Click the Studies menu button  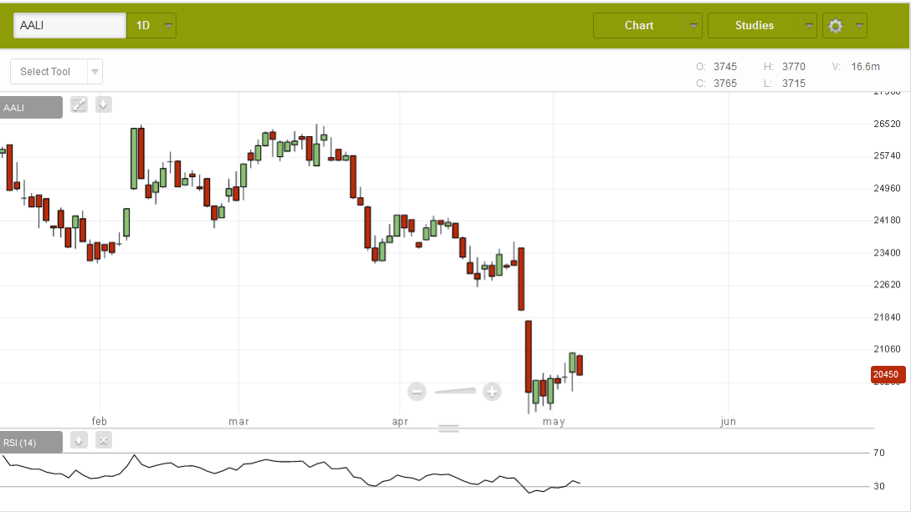[x=754, y=26]
